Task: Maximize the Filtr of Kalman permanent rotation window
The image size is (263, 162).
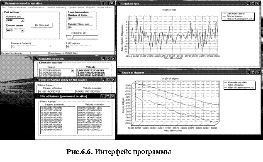Action: click(x=108, y=96)
